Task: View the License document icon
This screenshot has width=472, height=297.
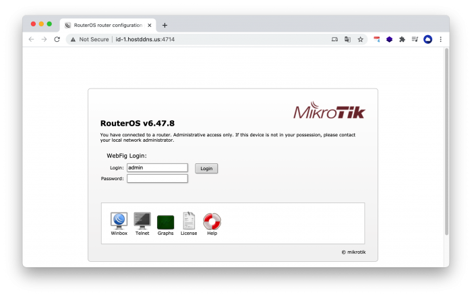Action: coord(189,221)
